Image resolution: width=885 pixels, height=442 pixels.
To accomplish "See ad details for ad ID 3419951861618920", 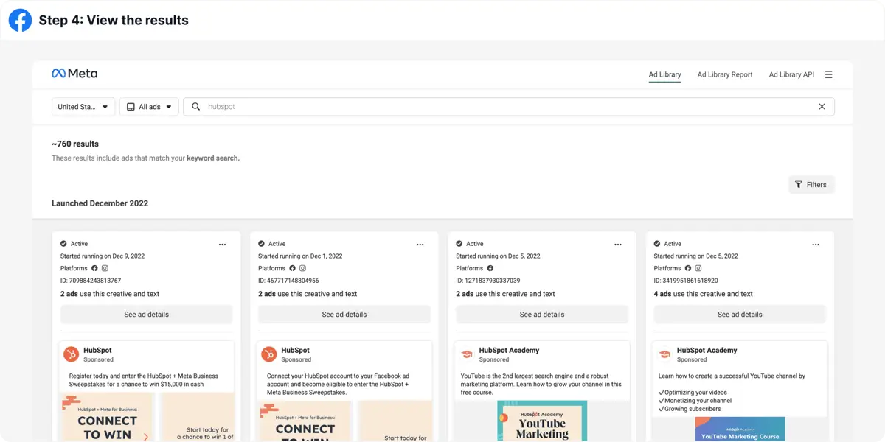I will click(x=740, y=315).
